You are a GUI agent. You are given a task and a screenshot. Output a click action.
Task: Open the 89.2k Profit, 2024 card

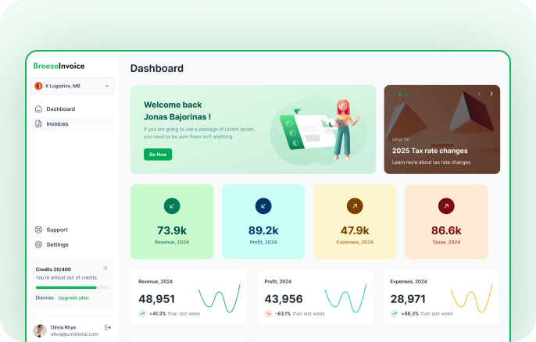pos(263,222)
